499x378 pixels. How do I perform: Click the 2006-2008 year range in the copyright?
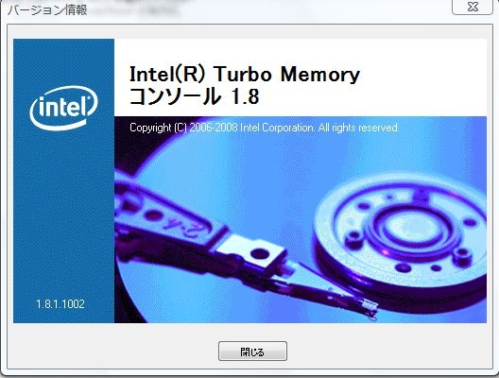214,128
